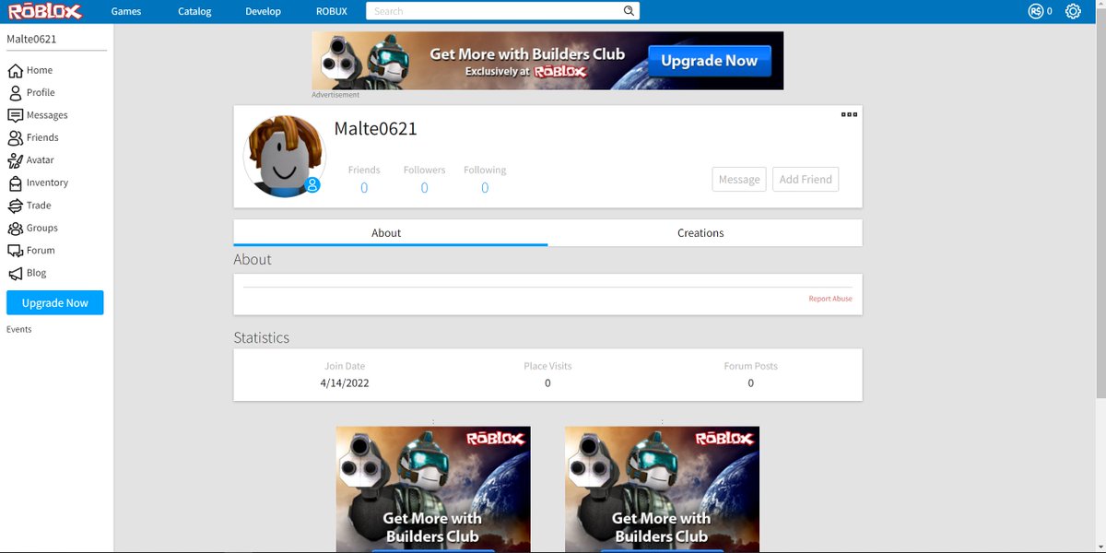Click the Add Friend button
Screen dimensions: 1106x553
pyautogui.click(x=806, y=179)
